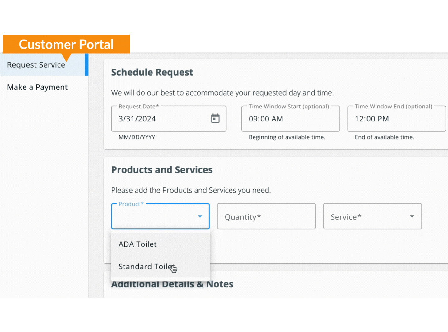This screenshot has height=332, width=448.
Task: Click the 'Beginning of available time' hint
Action: 287,137
